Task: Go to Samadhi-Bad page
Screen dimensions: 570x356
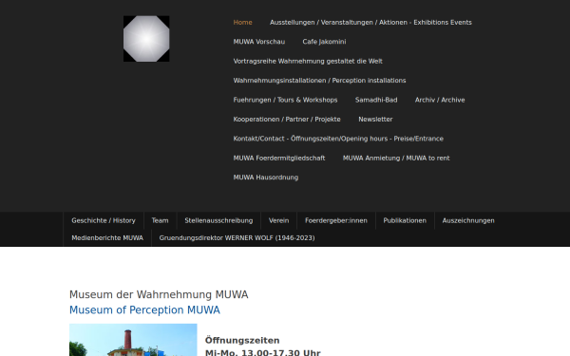Action: click(376, 100)
